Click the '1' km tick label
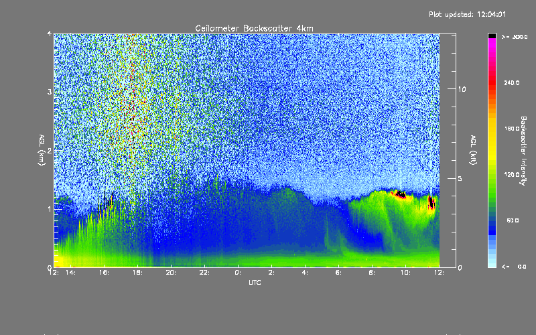 click(50, 209)
